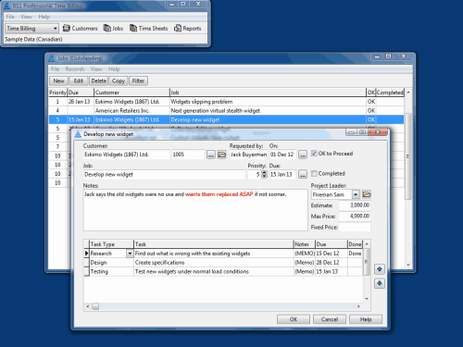Image resolution: width=463 pixels, height=347 pixels.
Task: Toggle the OK to Proceed checkbox
Action: (314, 154)
